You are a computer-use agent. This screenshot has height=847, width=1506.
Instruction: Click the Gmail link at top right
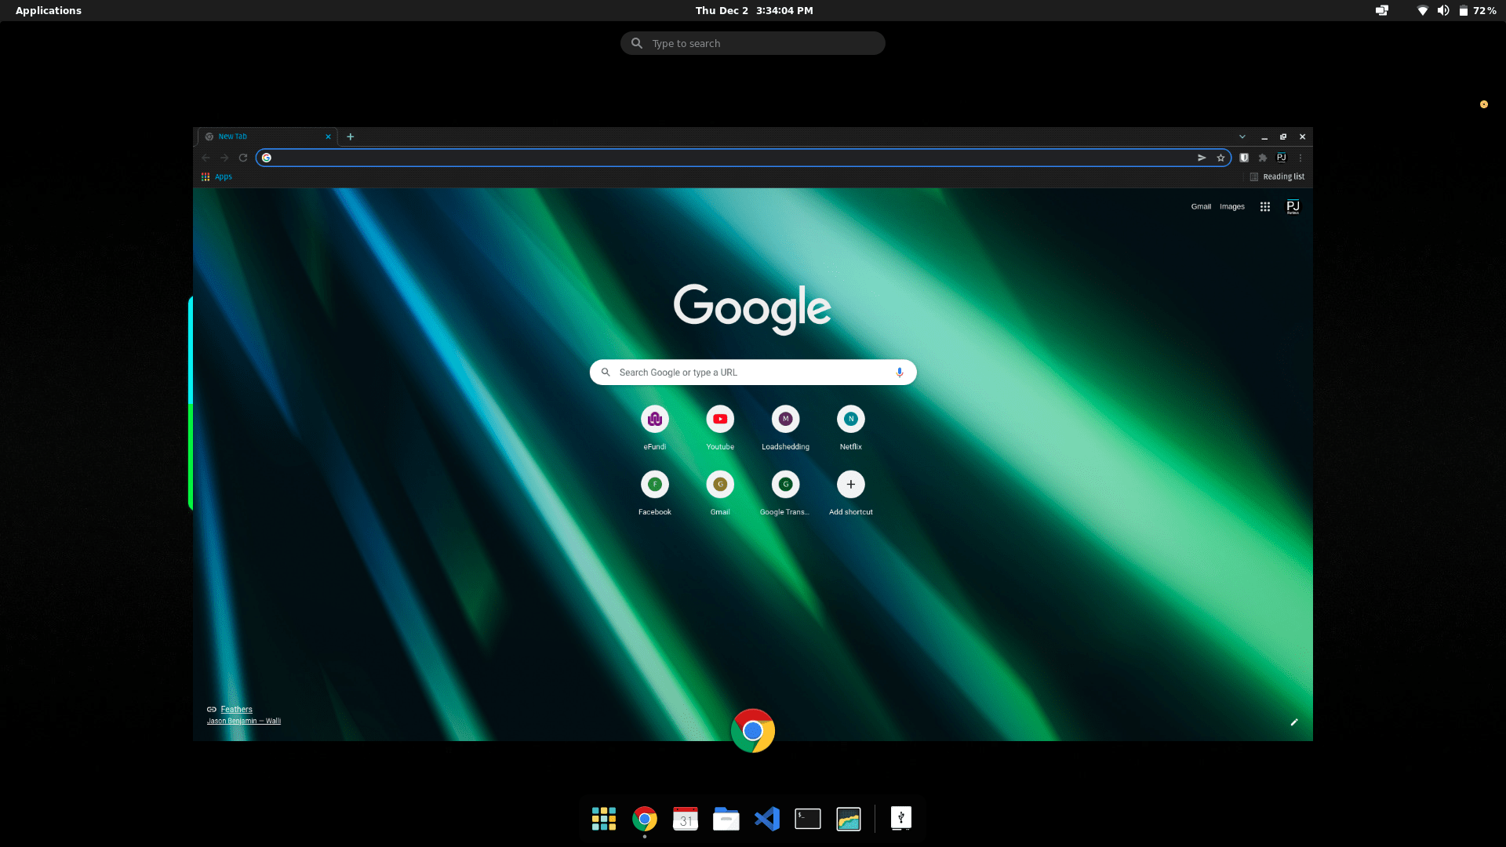click(x=1200, y=207)
